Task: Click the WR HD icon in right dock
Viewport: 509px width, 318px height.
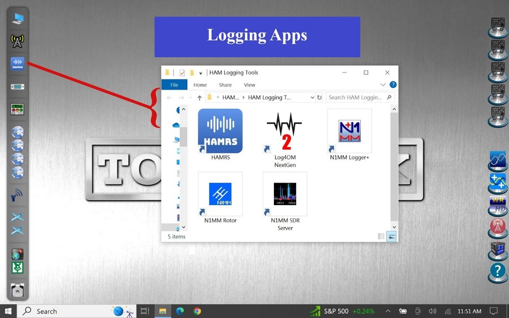Action: coord(497,204)
